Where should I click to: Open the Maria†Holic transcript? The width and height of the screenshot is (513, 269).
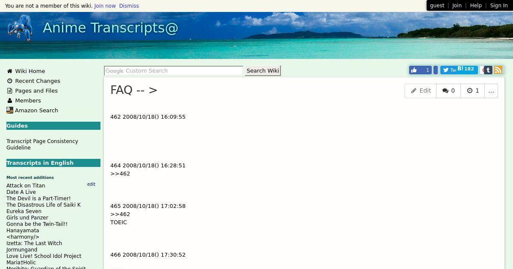[21, 263]
